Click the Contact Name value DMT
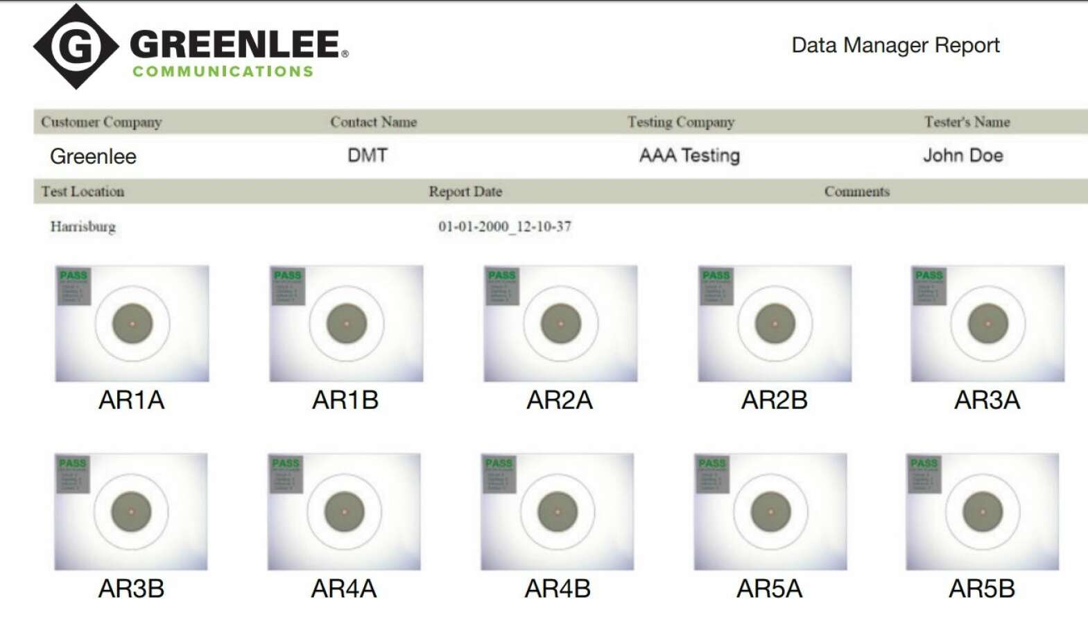Image resolution: width=1088 pixels, height=624 pixels. [368, 155]
